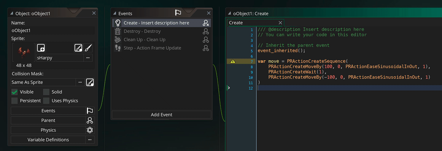The width and height of the screenshot is (442, 151).
Task: Open the Events button
Action: [x=48, y=111]
